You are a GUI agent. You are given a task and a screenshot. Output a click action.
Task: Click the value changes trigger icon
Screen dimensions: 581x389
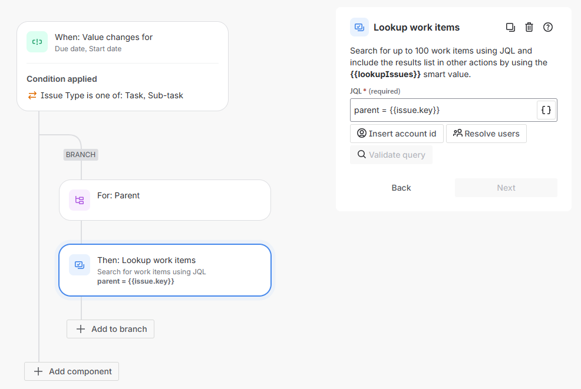[x=37, y=42]
